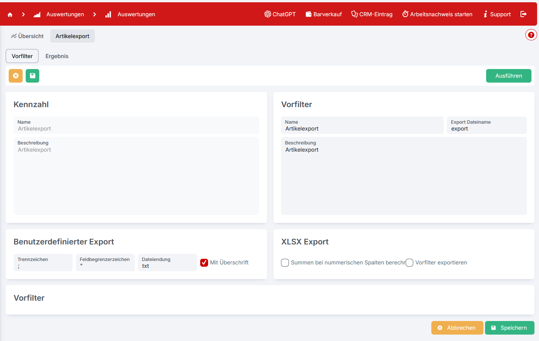Switch to the Ergebnis tab

coord(57,56)
